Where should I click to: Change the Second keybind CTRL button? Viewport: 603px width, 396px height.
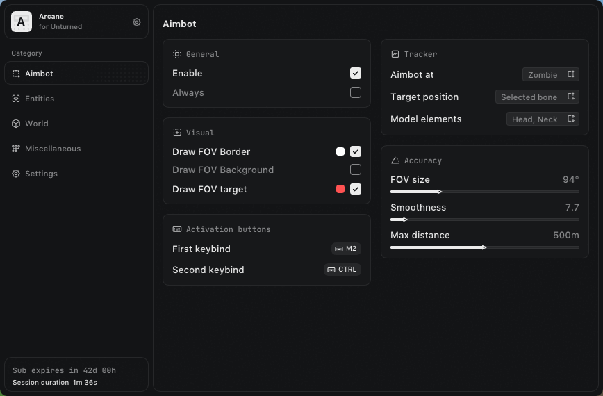click(342, 270)
